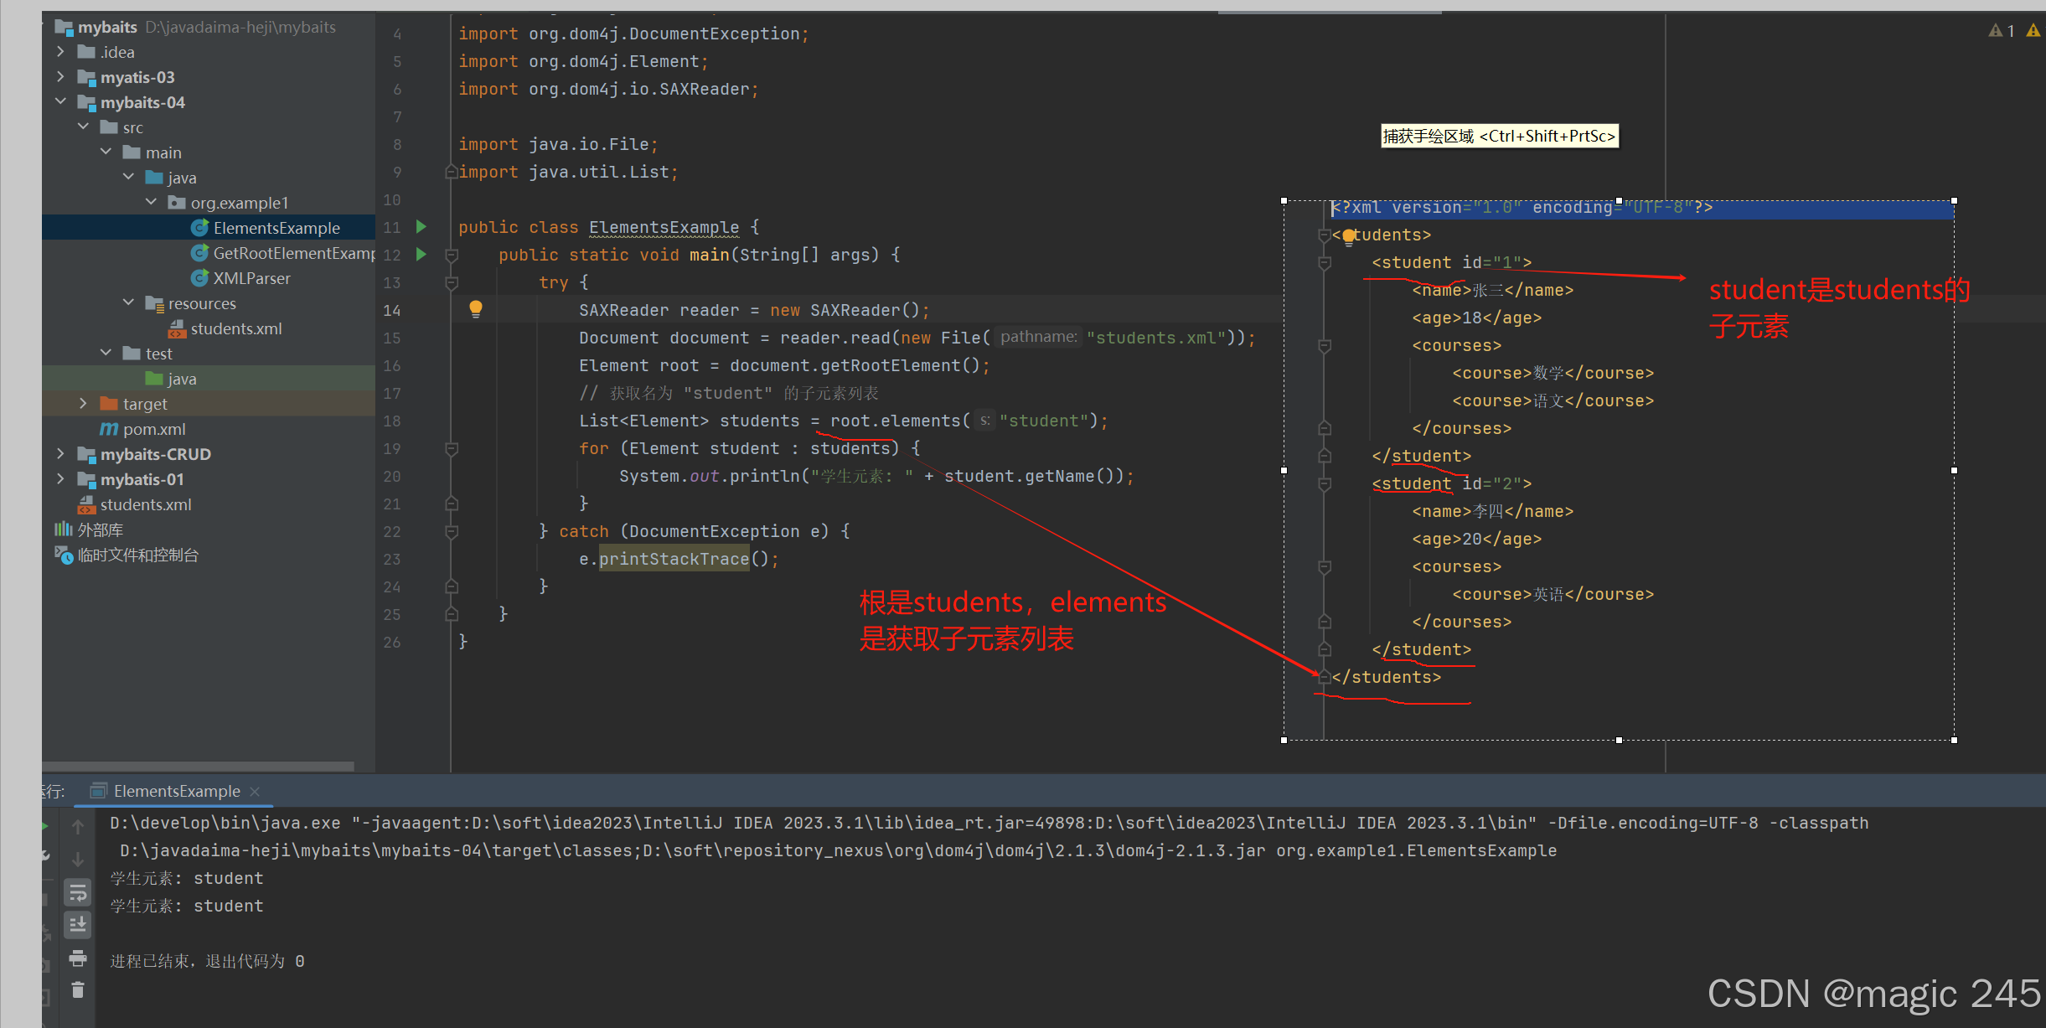This screenshot has width=2046, height=1028.
Task: Toggle scroll to end in console
Action: point(78,925)
